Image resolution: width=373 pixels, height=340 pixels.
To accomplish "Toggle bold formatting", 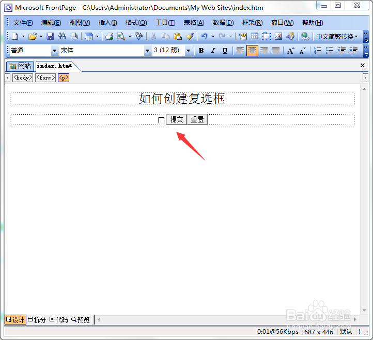I will (201, 51).
